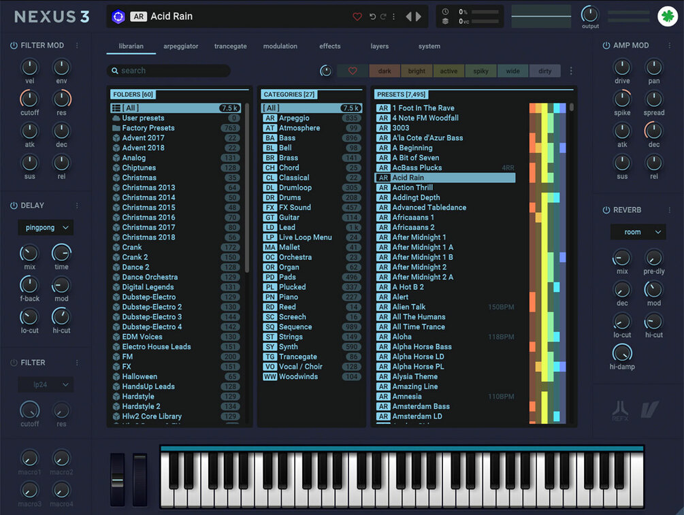The width and height of the screenshot is (684, 515).
Task: Click in the preset search field
Action: click(x=168, y=71)
